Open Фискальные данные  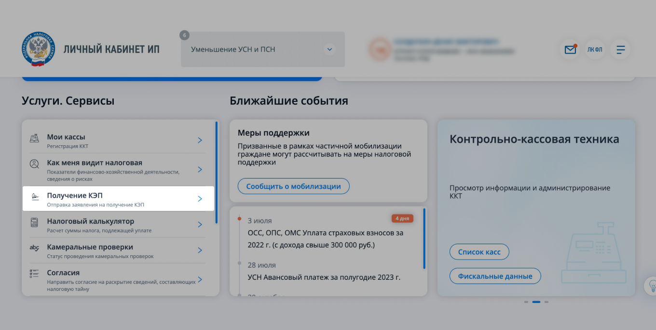pyautogui.click(x=495, y=275)
